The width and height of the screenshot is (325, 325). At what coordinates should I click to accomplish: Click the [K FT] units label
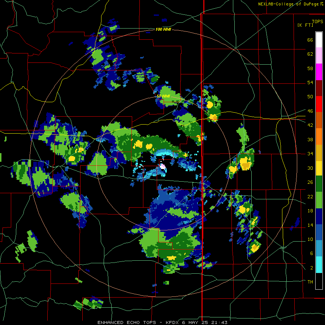coord(305,25)
